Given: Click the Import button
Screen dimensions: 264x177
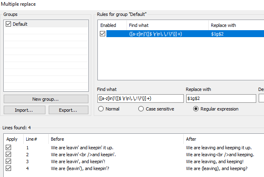Looking at the screenshot, I should tap(24, 110).
